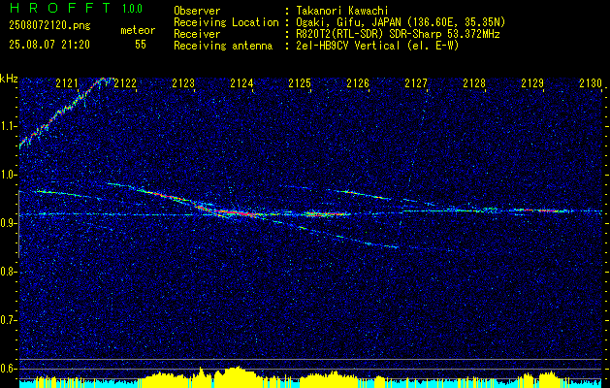The width and height of the screenshot is (610, 388).
Task: Click the Receiving antenna label
Action: (x=223, y=46)
